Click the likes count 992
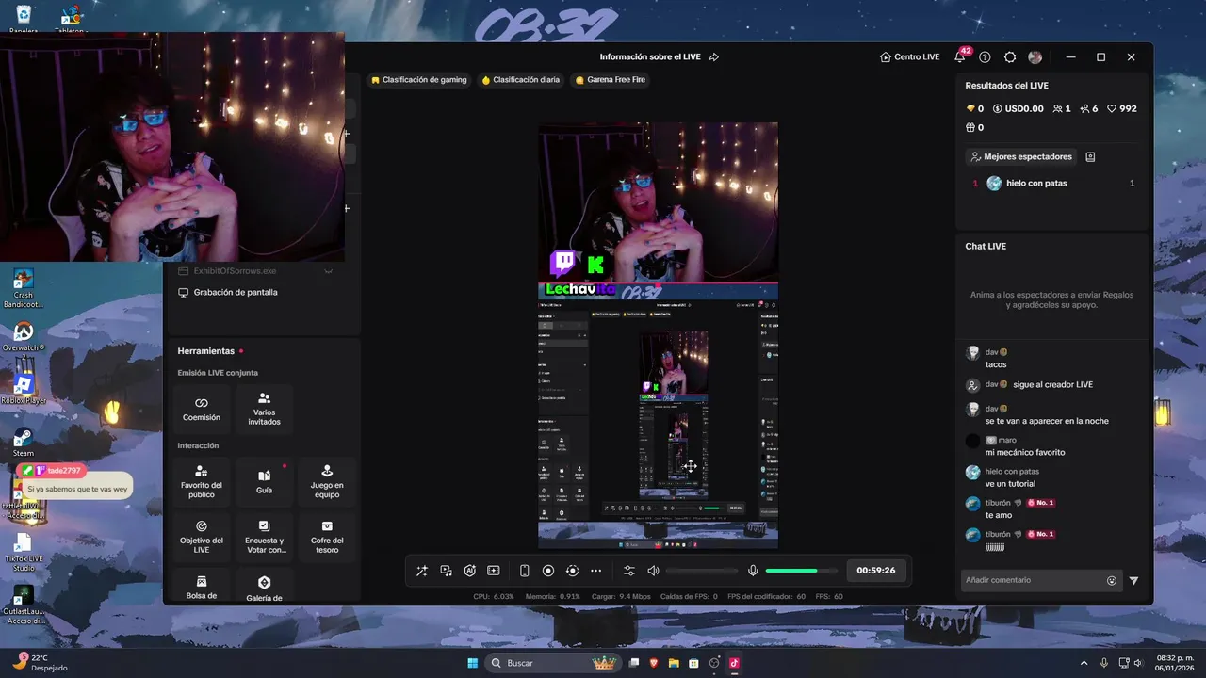This screenshot has width=1206, height=678. coord(1122,109)
